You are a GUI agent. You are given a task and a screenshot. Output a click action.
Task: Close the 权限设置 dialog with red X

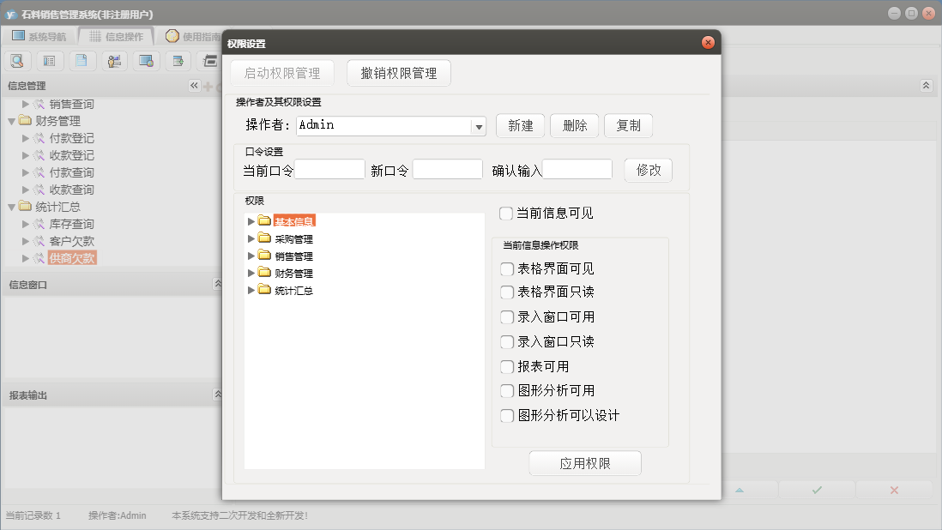[x=709, y=43]
